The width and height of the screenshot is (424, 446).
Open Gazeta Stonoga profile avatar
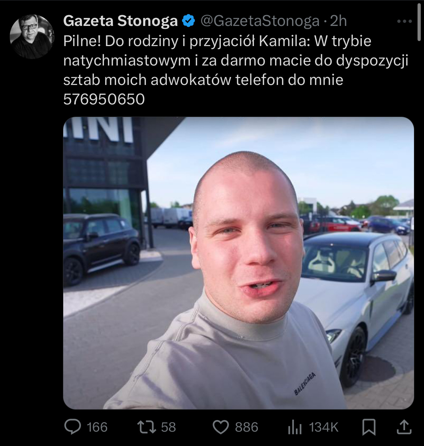pos(32,37)
